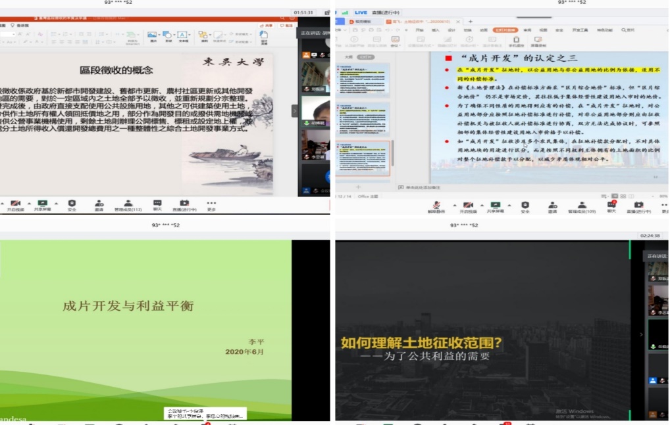Click 安全 shield icon beside 管理成员(109)
Image resolution: width=670 pixels, height=425 pixels.
(525, 206)
